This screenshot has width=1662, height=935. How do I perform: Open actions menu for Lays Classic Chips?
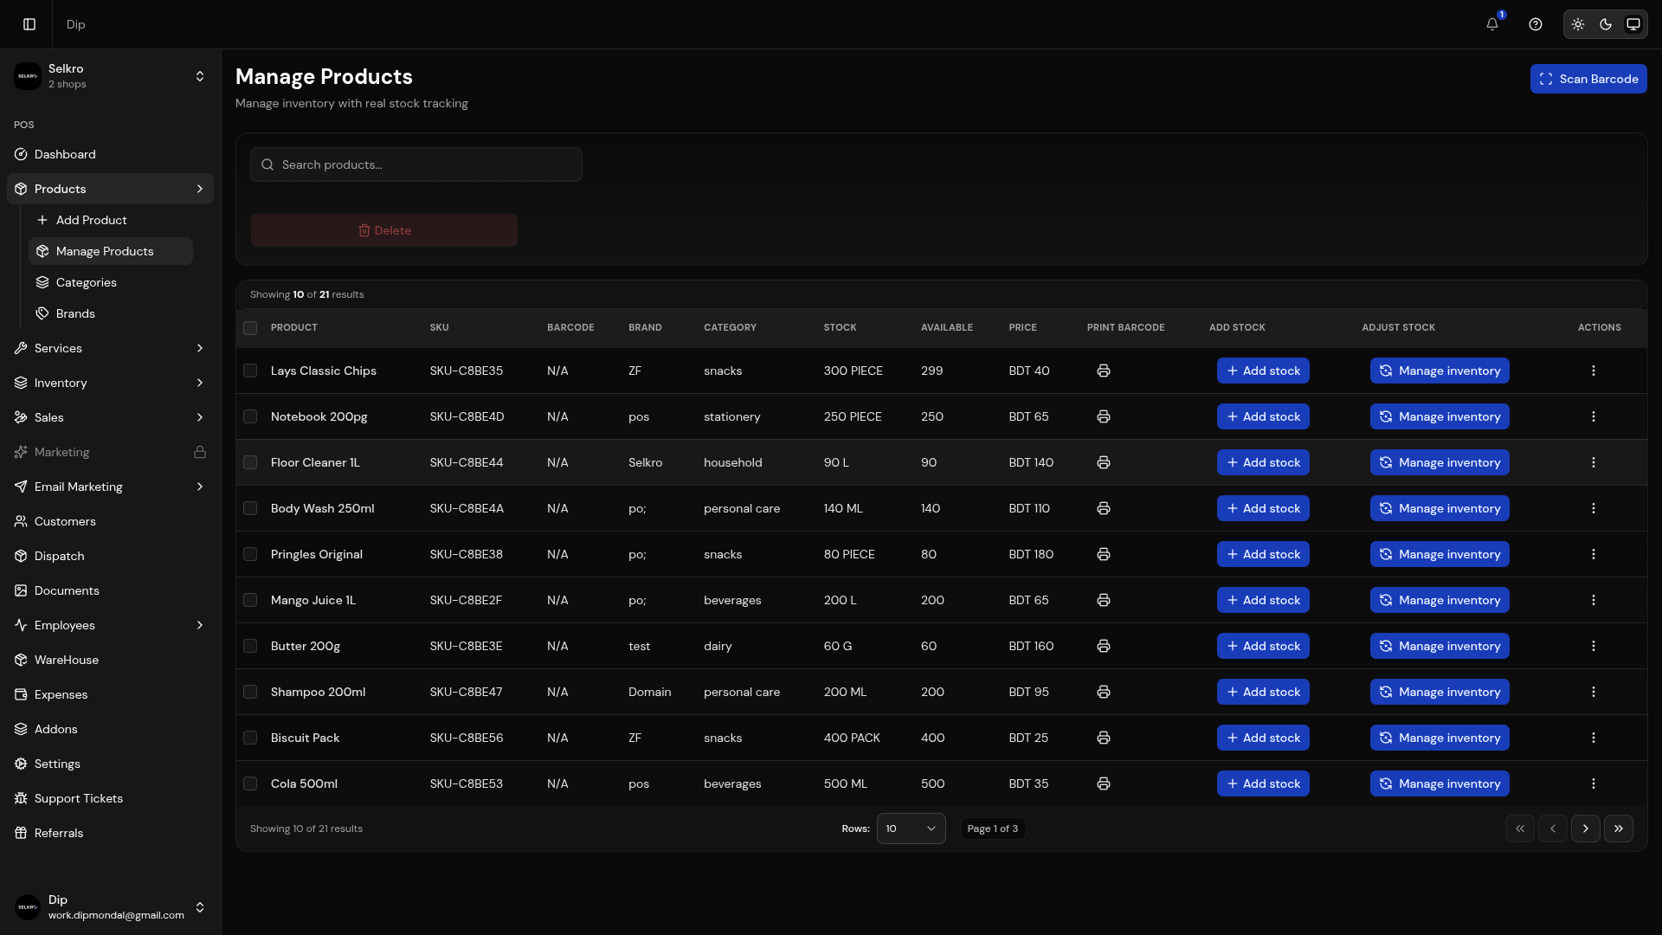pos(1594,371)
